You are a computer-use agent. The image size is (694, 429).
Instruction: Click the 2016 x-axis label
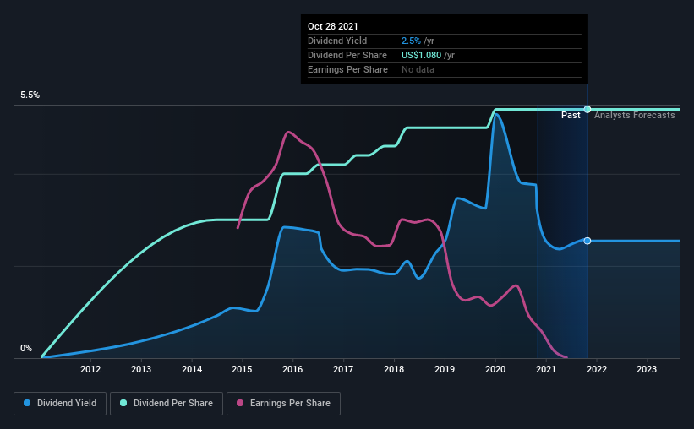pos(292,369)
